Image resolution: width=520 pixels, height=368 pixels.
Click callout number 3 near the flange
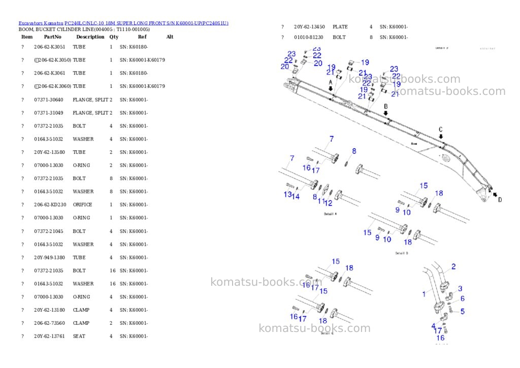point(460,289)
